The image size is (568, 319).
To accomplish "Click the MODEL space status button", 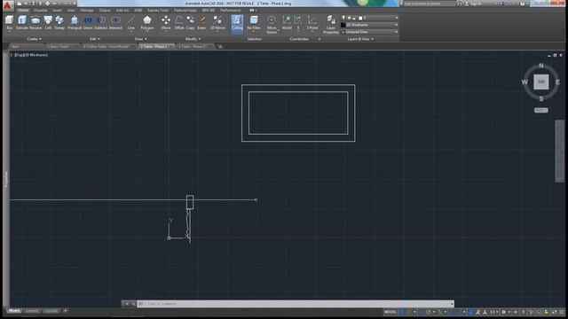I will point(390,312).
